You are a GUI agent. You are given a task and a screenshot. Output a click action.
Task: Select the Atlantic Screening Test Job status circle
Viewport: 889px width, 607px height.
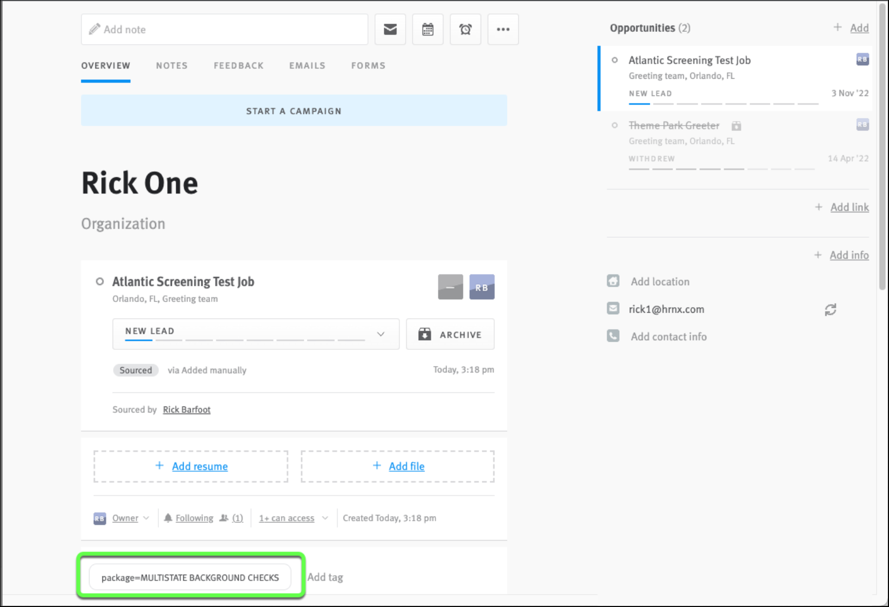(x=615, y=60)
